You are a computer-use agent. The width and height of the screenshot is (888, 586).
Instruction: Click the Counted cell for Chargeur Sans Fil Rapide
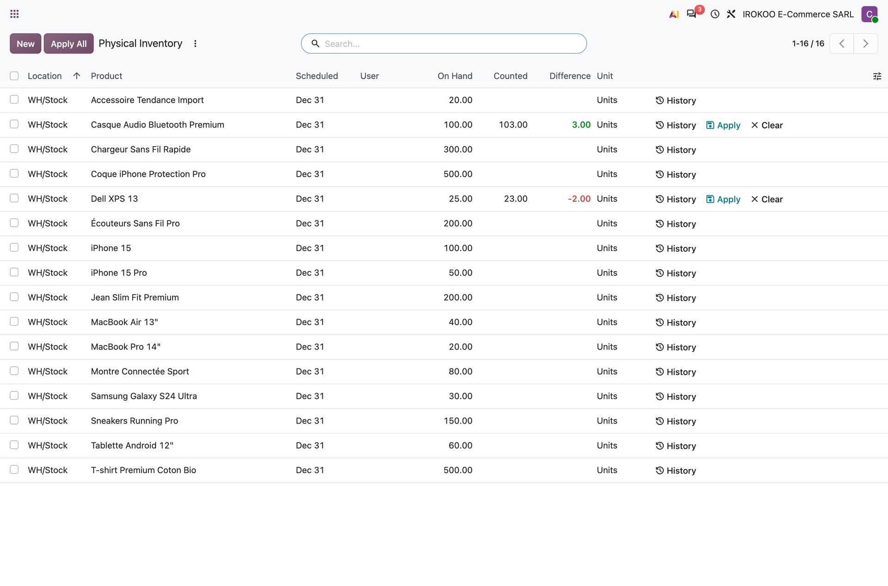click(504, 149)
